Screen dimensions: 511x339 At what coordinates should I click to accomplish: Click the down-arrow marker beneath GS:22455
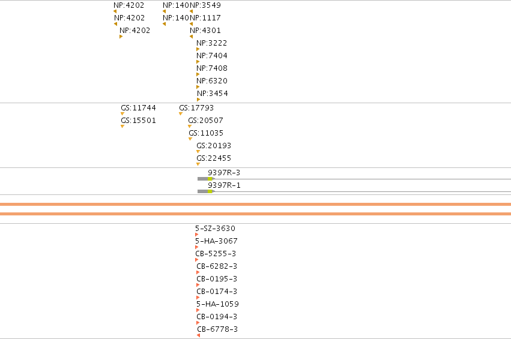coord(198,164)
